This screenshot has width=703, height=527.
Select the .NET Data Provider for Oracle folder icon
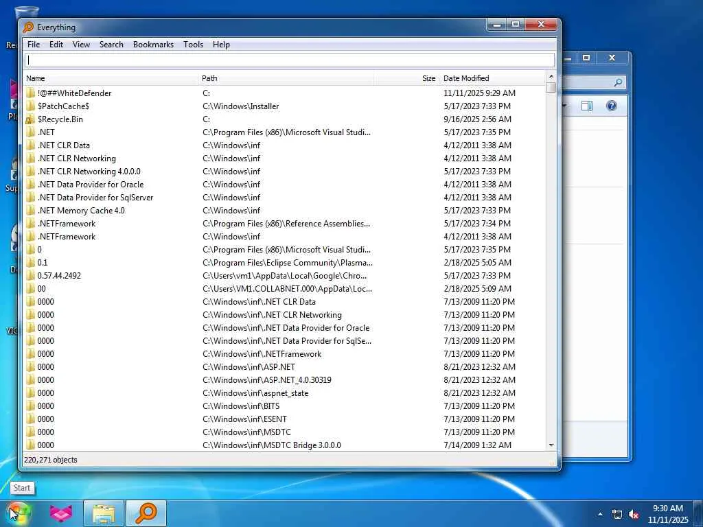click(30, 184)
